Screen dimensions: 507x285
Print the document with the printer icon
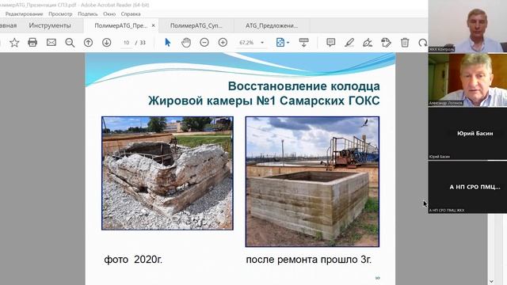point(32,42)
